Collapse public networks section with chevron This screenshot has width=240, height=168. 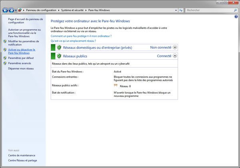click(x=175, y=56)
